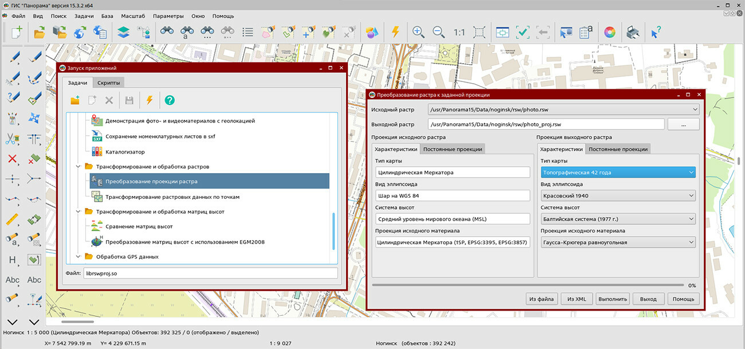Collapse the Трансформирование и обработка растров folder

(79, 167)
